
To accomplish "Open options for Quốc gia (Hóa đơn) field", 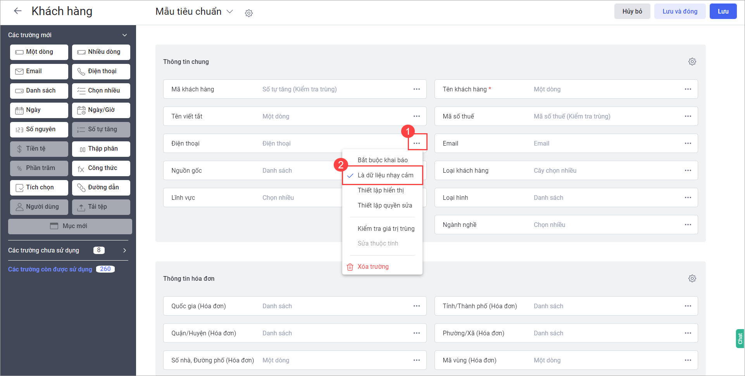I will click(x=417, y=306).
